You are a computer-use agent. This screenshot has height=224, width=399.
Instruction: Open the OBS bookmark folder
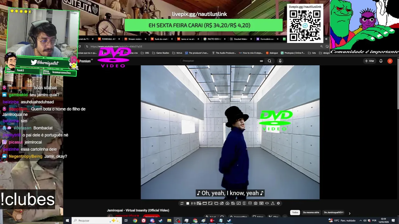(145, 53)
